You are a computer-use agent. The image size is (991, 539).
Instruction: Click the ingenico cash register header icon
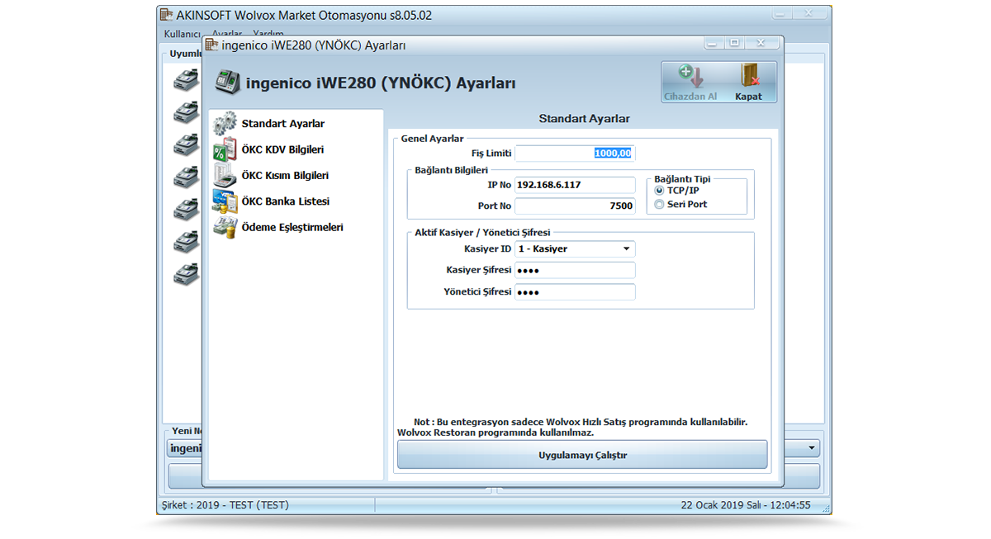228,83
